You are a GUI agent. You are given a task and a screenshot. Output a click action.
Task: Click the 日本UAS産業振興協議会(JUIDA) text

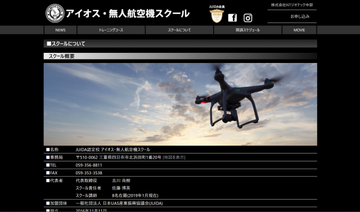coord(133,203)
